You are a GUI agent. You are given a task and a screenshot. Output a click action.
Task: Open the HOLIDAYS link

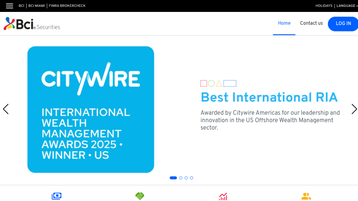click(324, 6)
